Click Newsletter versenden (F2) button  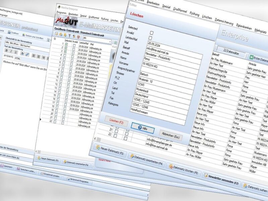coord(221,179)
